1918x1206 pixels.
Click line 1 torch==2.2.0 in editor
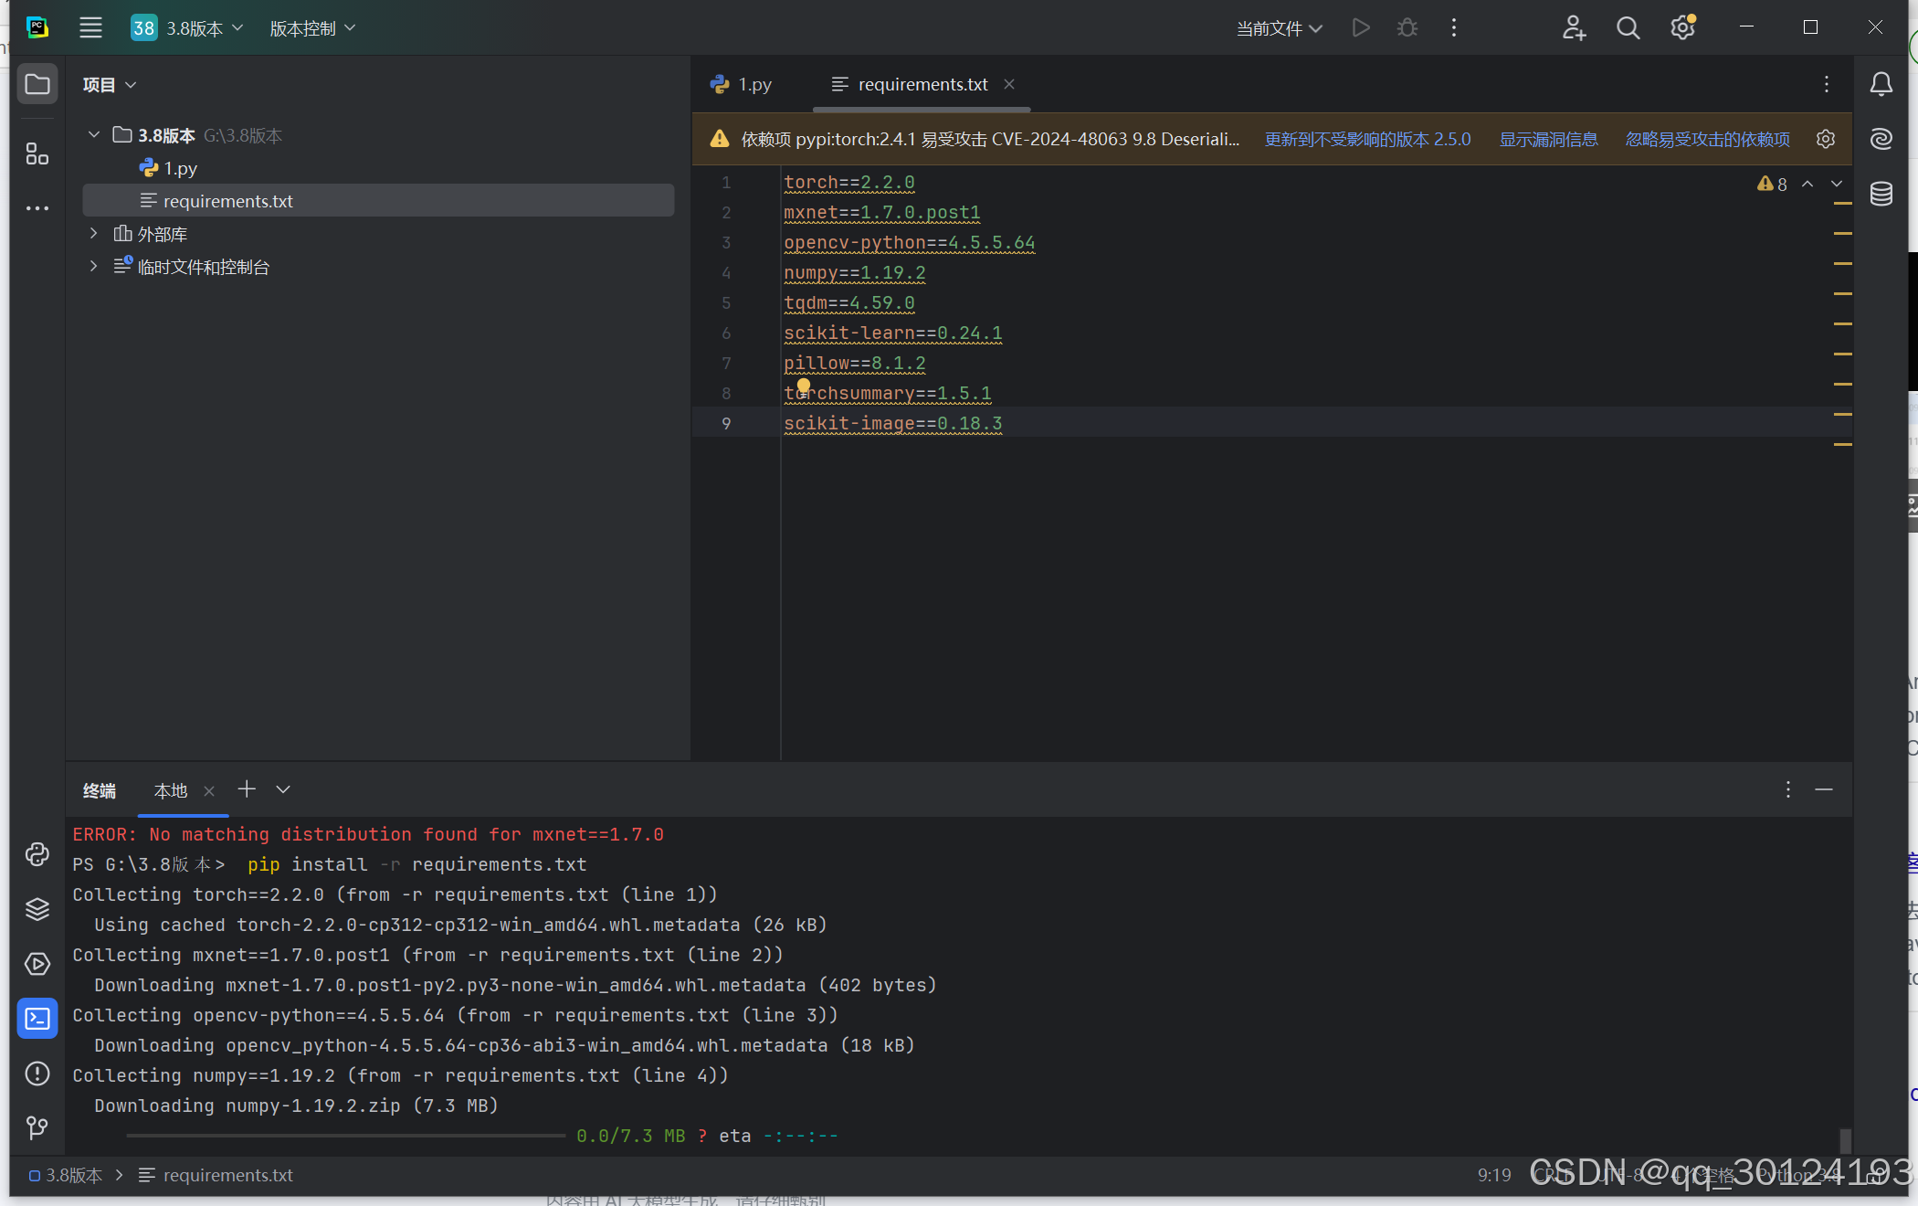click(x=849, y=183)
